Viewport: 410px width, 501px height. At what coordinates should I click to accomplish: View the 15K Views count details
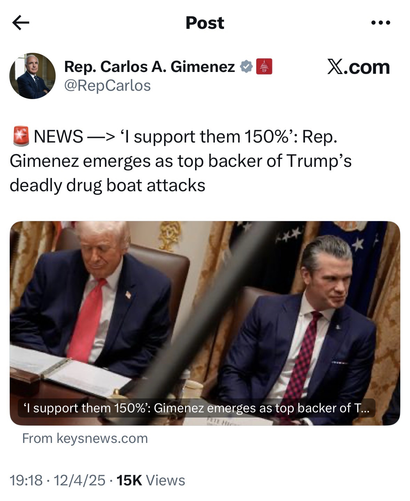pyautogui.click(x=151, y=480)
